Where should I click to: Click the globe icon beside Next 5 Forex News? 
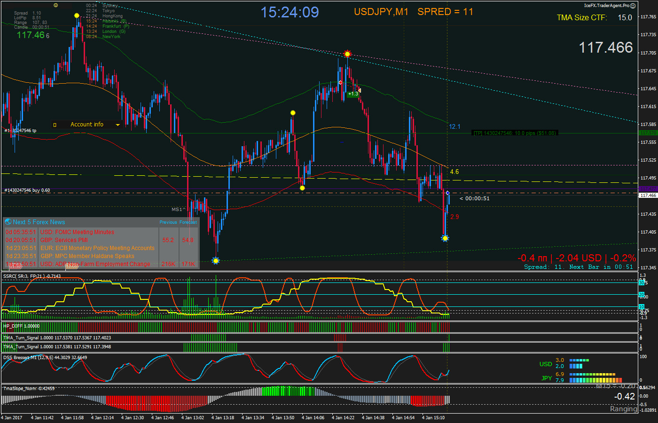8,222
